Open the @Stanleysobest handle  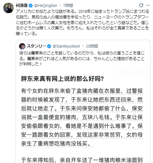[66, 46]
